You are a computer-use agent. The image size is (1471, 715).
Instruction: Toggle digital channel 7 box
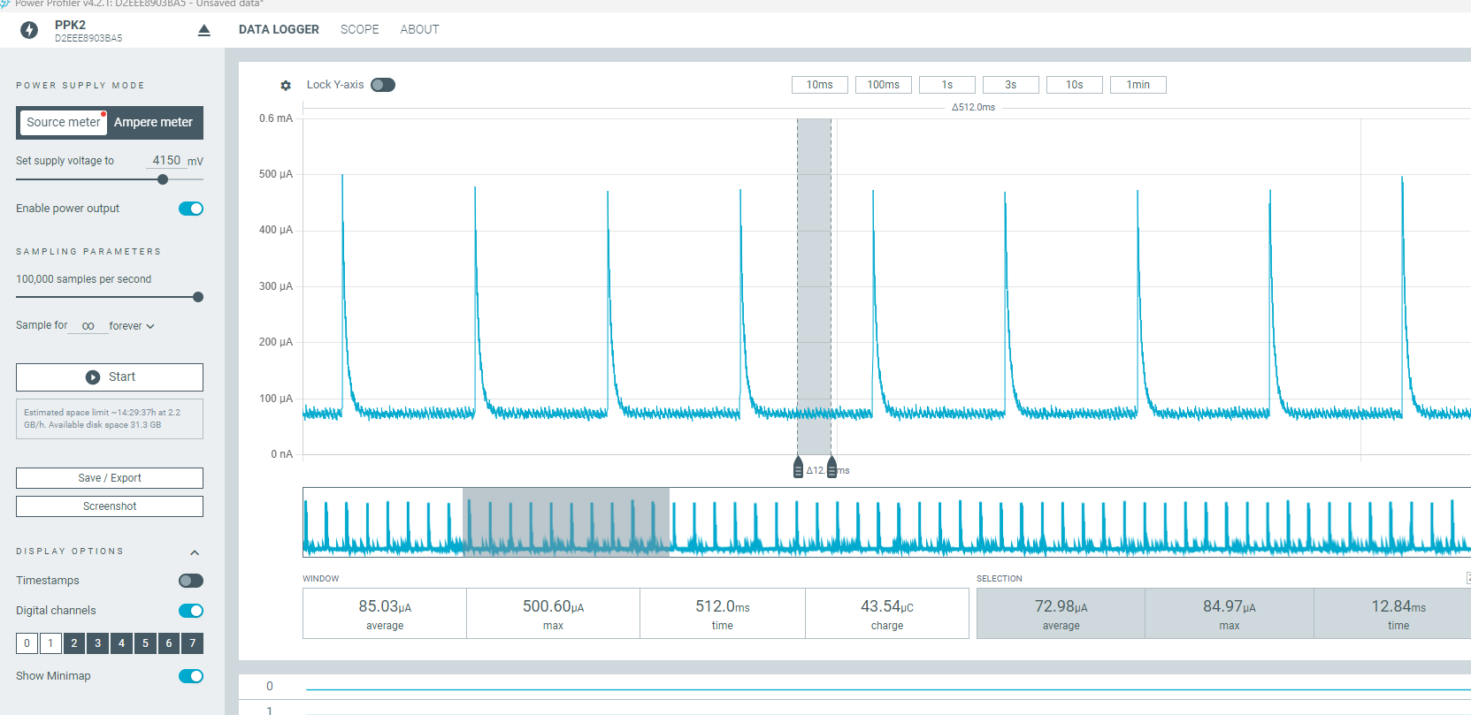click(192, 643)
